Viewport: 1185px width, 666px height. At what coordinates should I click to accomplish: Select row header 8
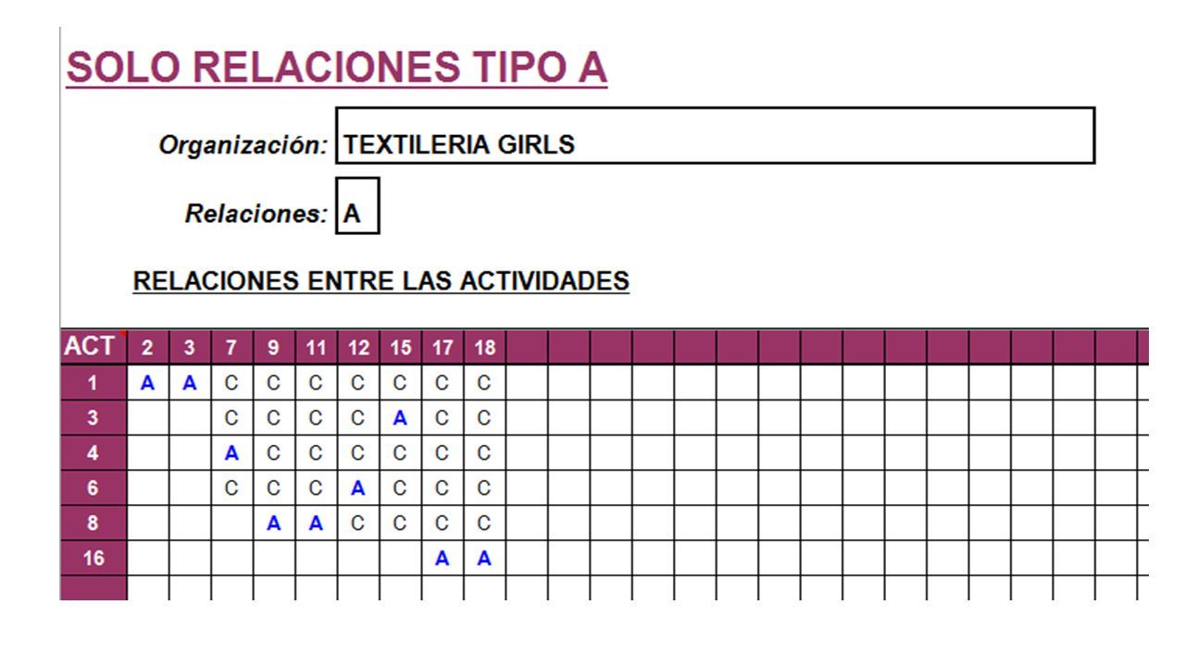(x=94, y=523)
